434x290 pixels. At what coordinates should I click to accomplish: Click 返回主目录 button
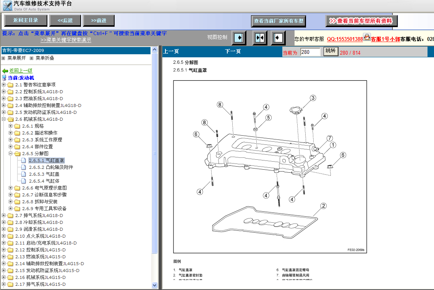pos(26,21)
